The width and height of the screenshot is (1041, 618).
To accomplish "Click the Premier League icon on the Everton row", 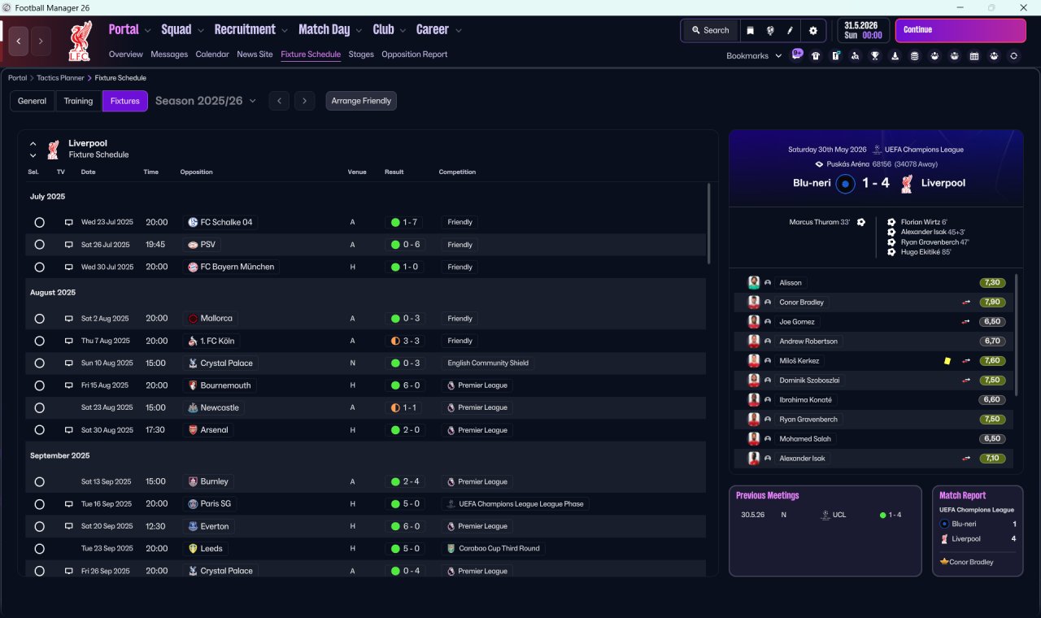I will tap(451, 526).
